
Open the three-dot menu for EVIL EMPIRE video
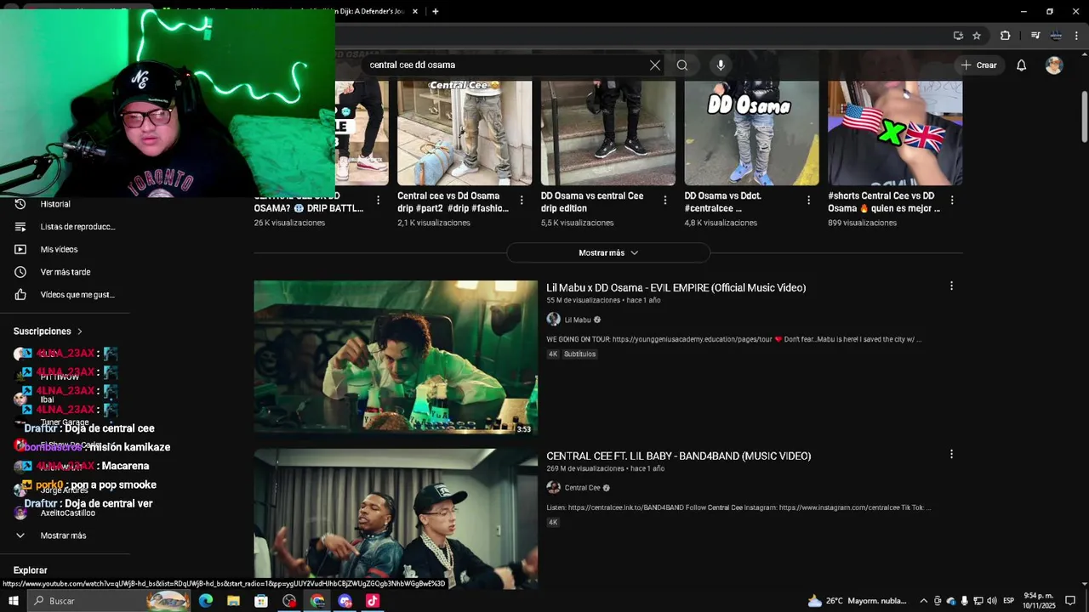click(x=951, y=286)
